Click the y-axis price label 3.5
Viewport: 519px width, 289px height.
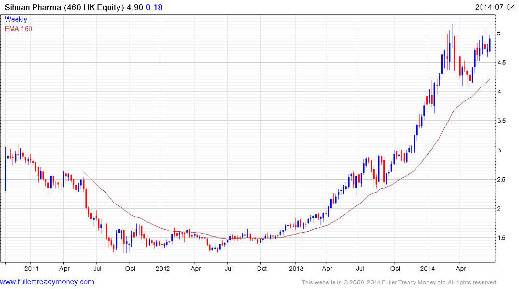click(x=502, y=121)
